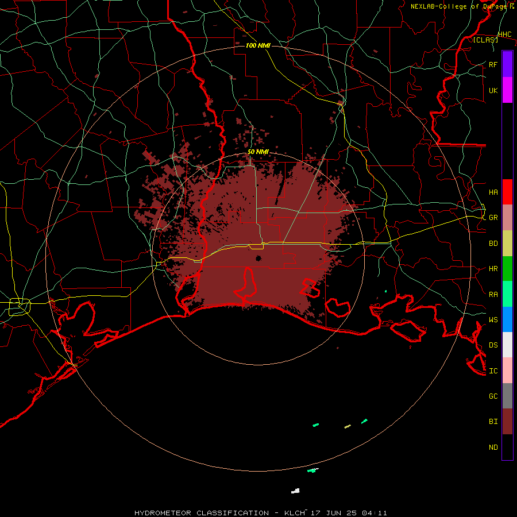Click the yellow BD echo offshore
This screenshot has width=517, height=517.
348,426
